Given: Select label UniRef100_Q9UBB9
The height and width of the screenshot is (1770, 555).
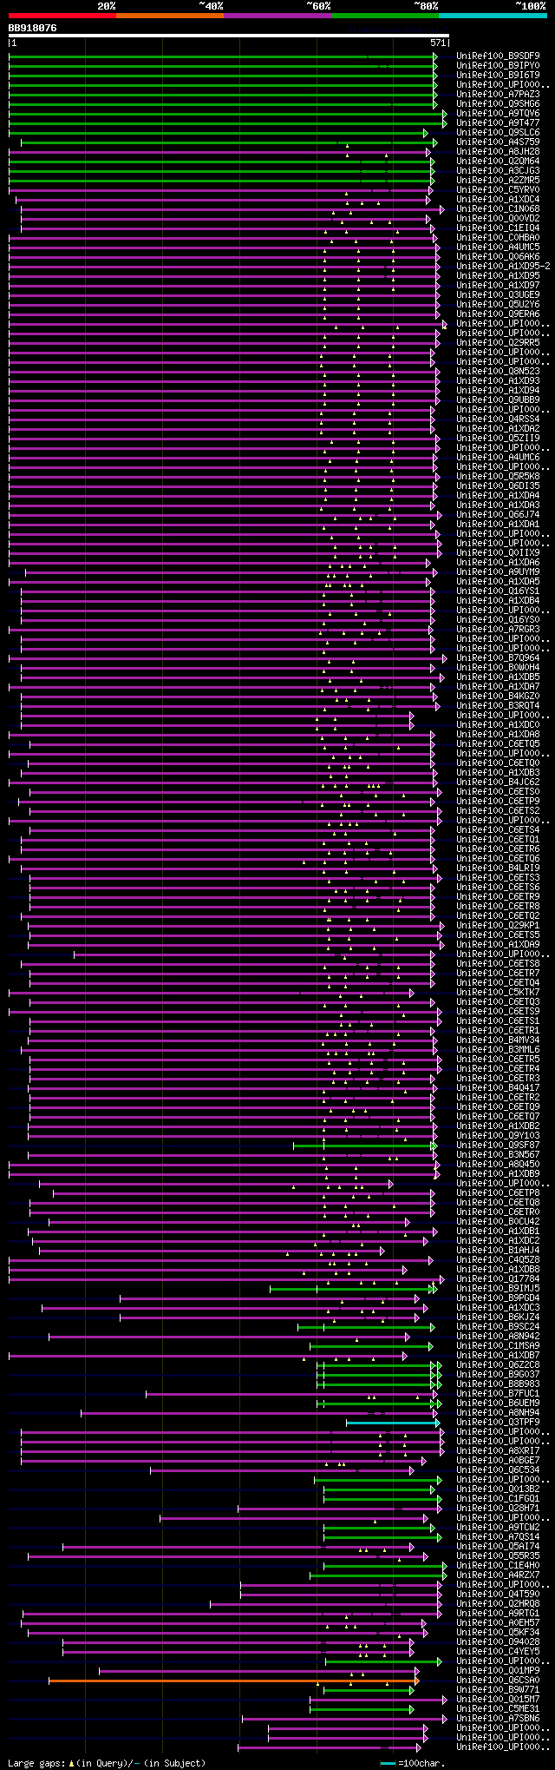Looking at the screenshot, I should click(498, 400).
